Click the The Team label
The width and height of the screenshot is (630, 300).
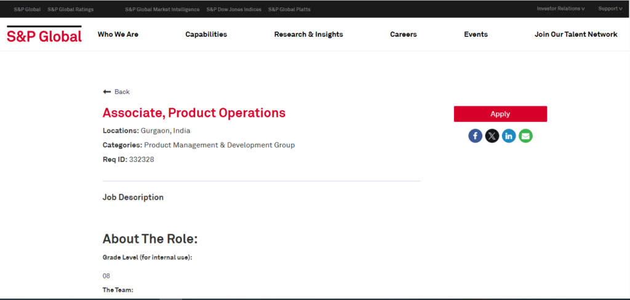click(x=118, y=290)
